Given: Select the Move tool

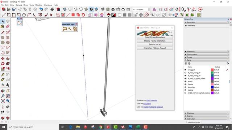Looking at the screenshot, I should click(3, 58).
